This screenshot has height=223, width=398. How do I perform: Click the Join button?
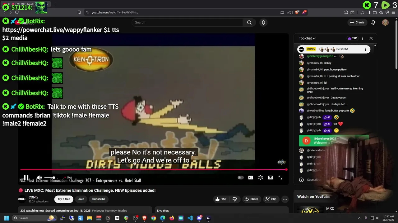click(x=81, y=199)
